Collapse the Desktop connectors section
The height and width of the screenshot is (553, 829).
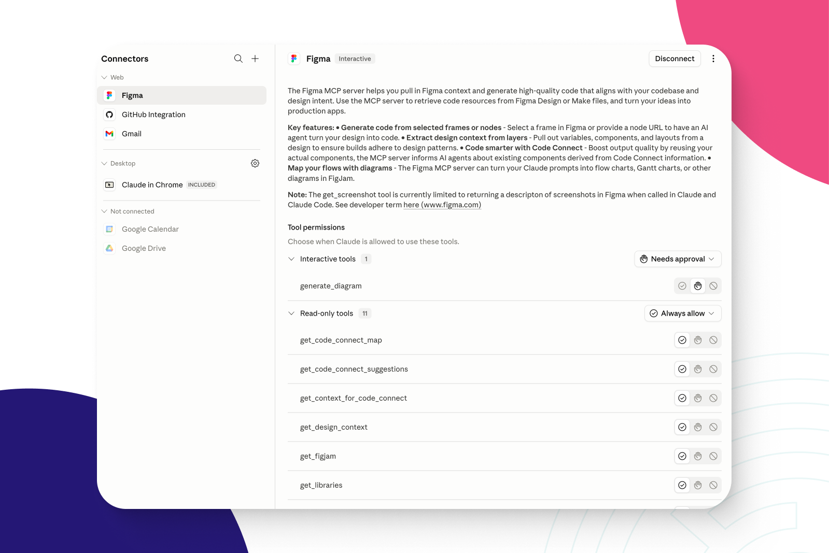[x=104, y=163]
